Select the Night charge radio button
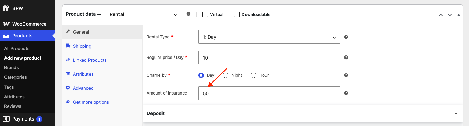The height and width of the screenshot is (126, 469). [x=226, y=75]
